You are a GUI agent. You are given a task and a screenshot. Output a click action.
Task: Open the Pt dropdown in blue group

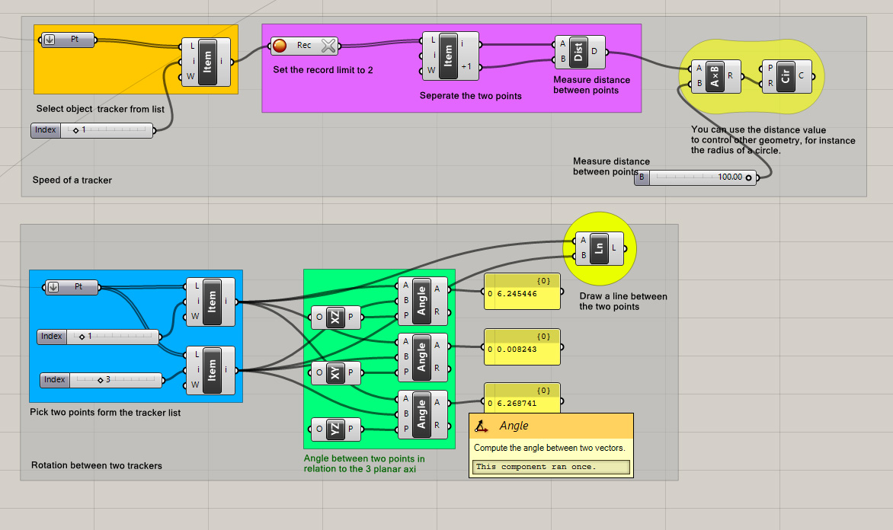pyautogui.click(x=53, y=287)
